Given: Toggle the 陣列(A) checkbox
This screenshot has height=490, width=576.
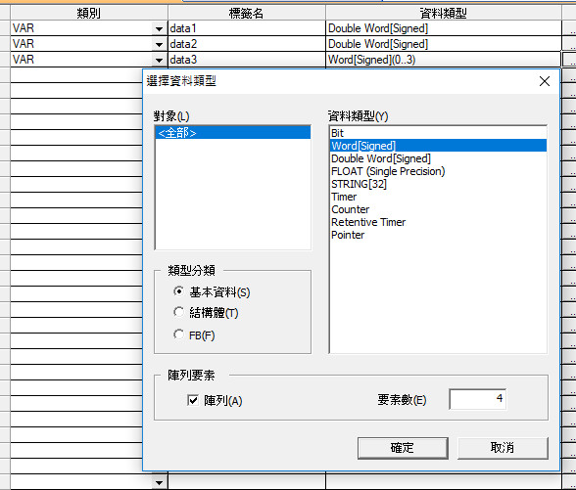Looking at the screenshot, I should [x=193, y=400].
